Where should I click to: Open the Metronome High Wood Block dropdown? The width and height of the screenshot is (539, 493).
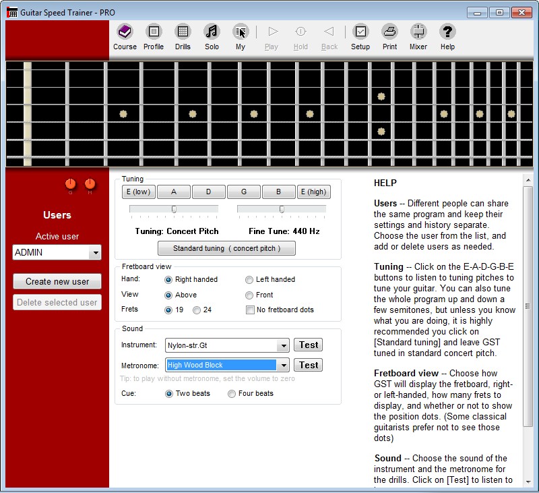coord(283,365)
